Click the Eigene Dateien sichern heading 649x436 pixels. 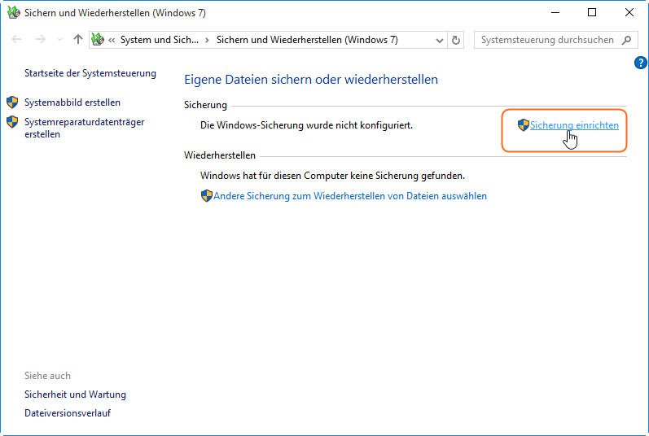click(x=311, y=80)
